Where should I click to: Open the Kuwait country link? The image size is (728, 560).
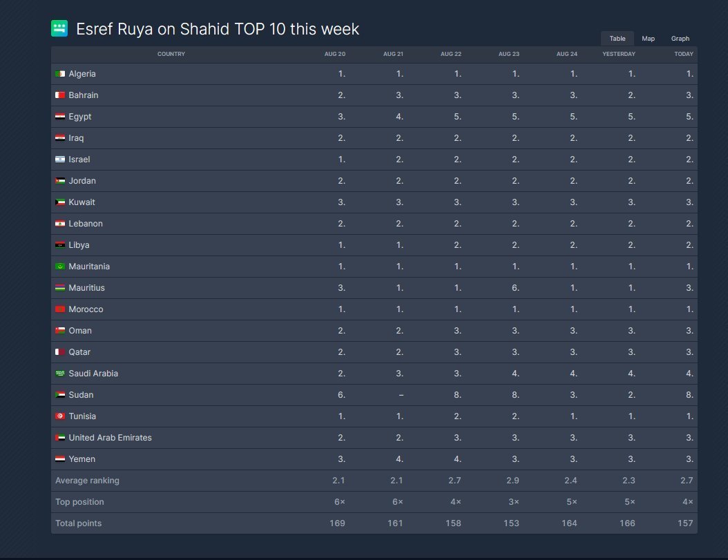click(x=82, y=202)
